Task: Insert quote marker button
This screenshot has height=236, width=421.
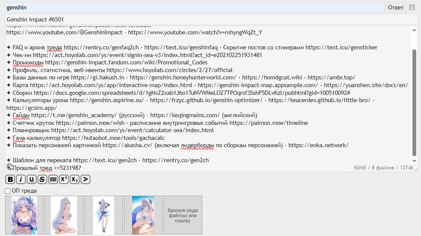Action: [x=85, y=179]
